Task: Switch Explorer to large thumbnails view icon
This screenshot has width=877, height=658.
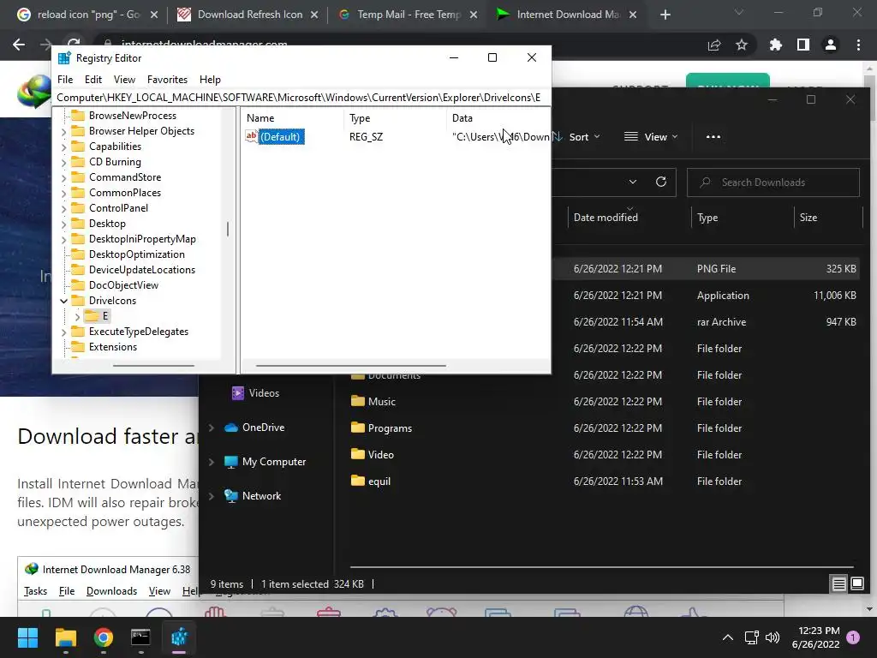Action: pyautogui.click(x=856, y=584)
